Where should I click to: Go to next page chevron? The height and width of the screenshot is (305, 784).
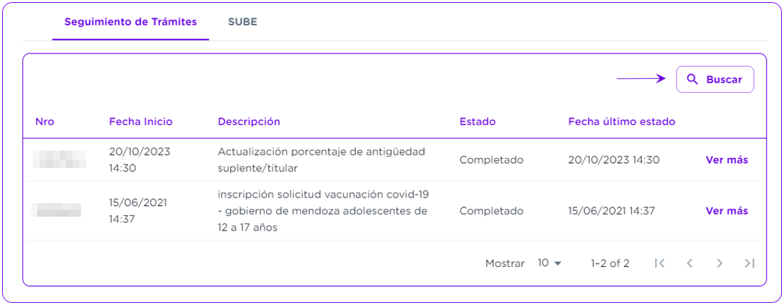719,263
